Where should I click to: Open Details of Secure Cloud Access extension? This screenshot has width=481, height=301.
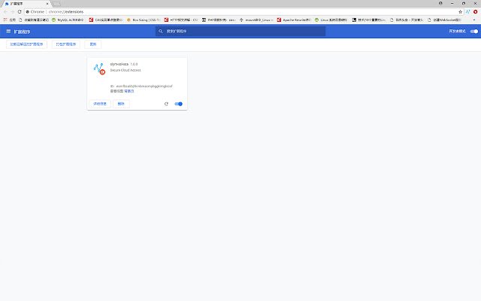100,104
